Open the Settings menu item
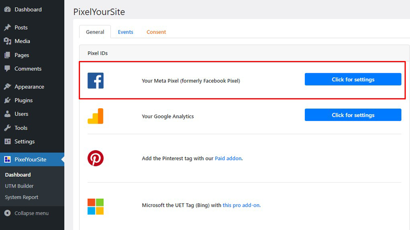The width and height of the screenshot is (410, 230). pyautogui.click(x=25, y=141)
